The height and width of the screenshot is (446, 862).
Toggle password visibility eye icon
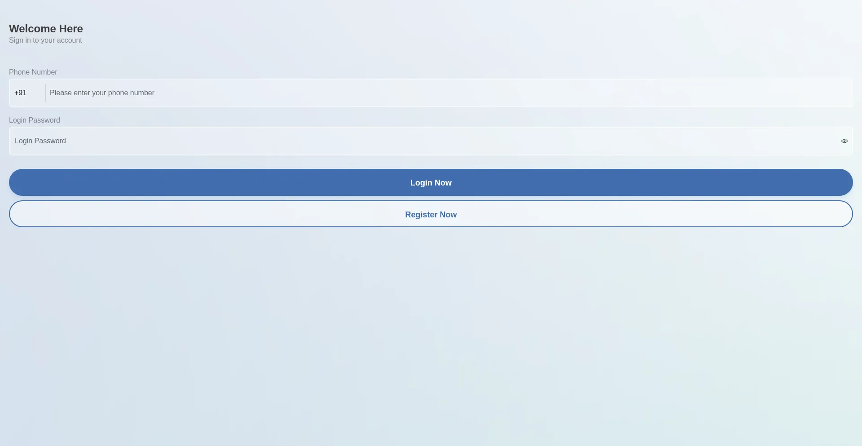844,141
